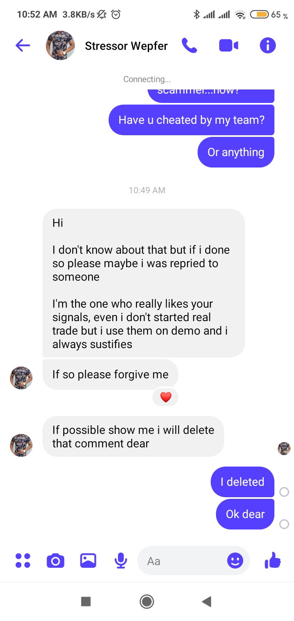Tap the message input field
294x621 pixels.
click(x=184, y=561)
